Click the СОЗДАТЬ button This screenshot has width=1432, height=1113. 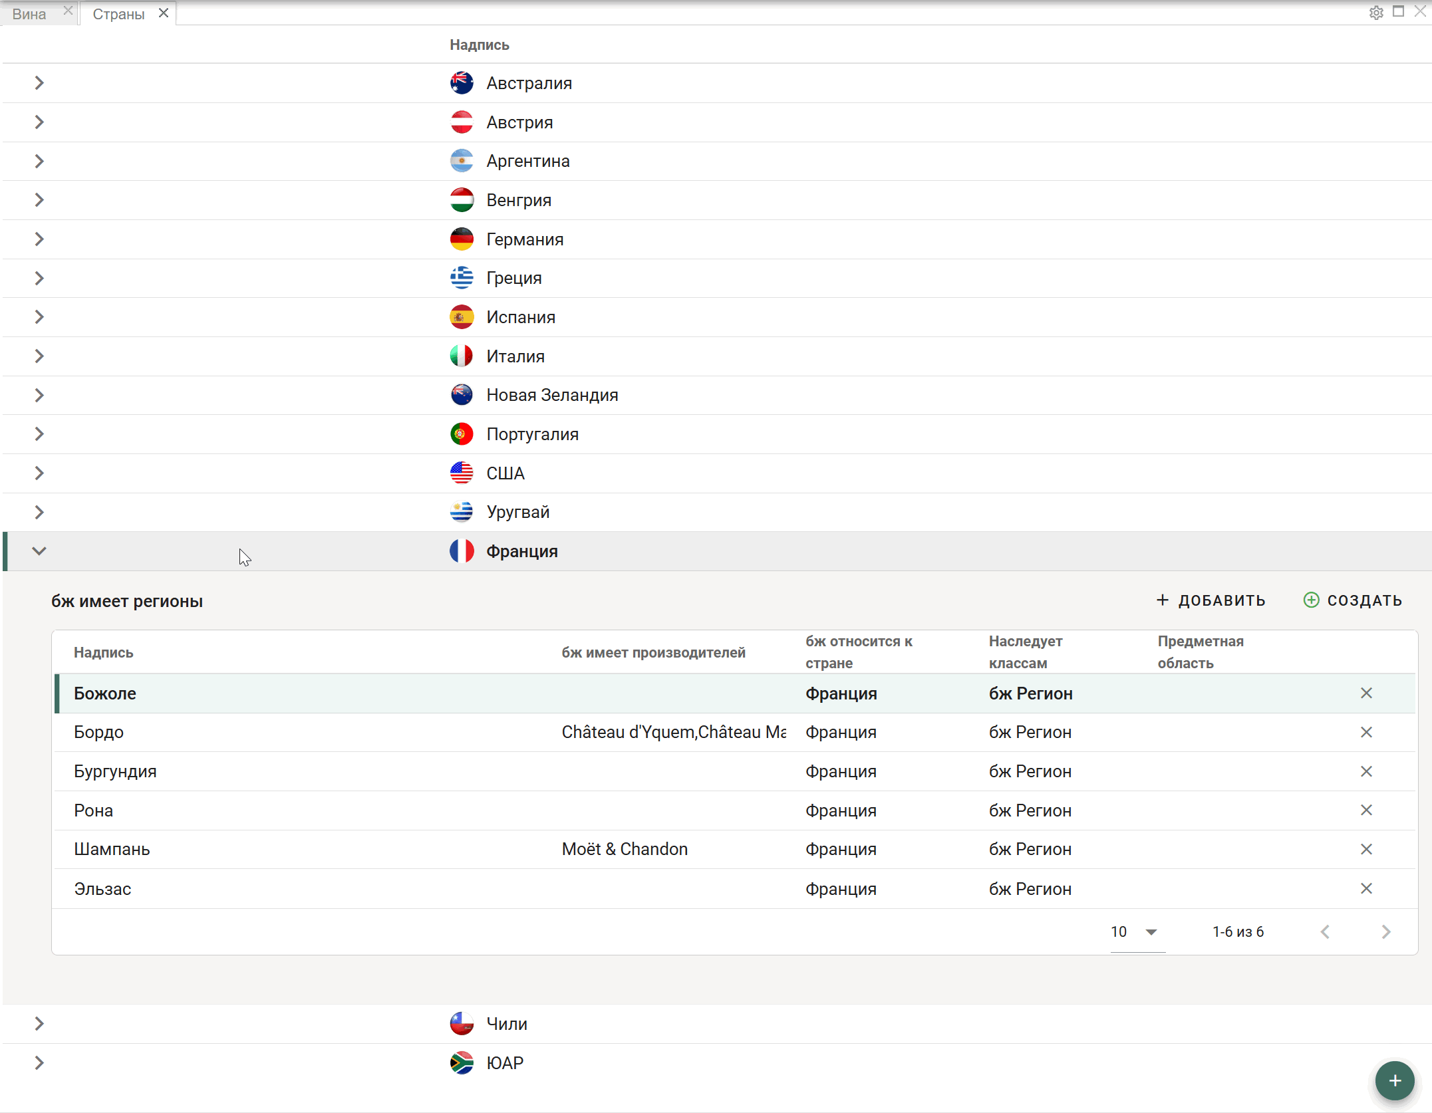(x=1353, y=600)
